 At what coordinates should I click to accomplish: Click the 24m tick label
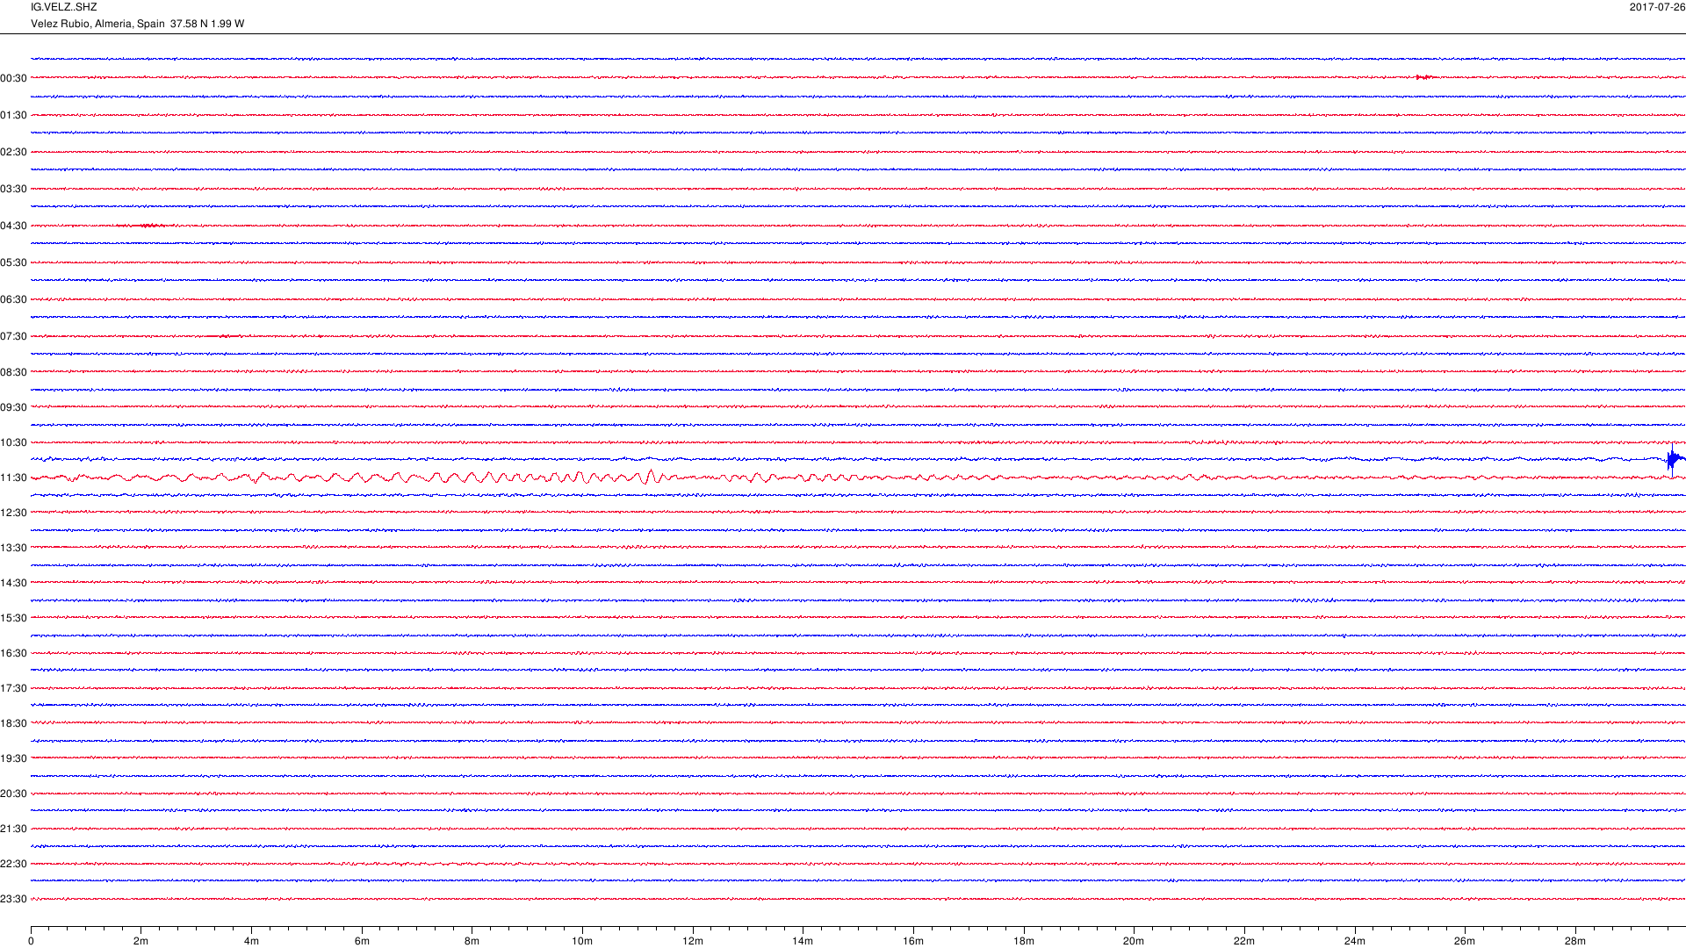coord(1355,941)
